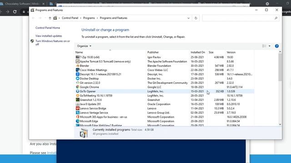291x163 pixels.
Task: Open the view options dropdown arrow
Action: pyautogui.click(x=270, y=46)
